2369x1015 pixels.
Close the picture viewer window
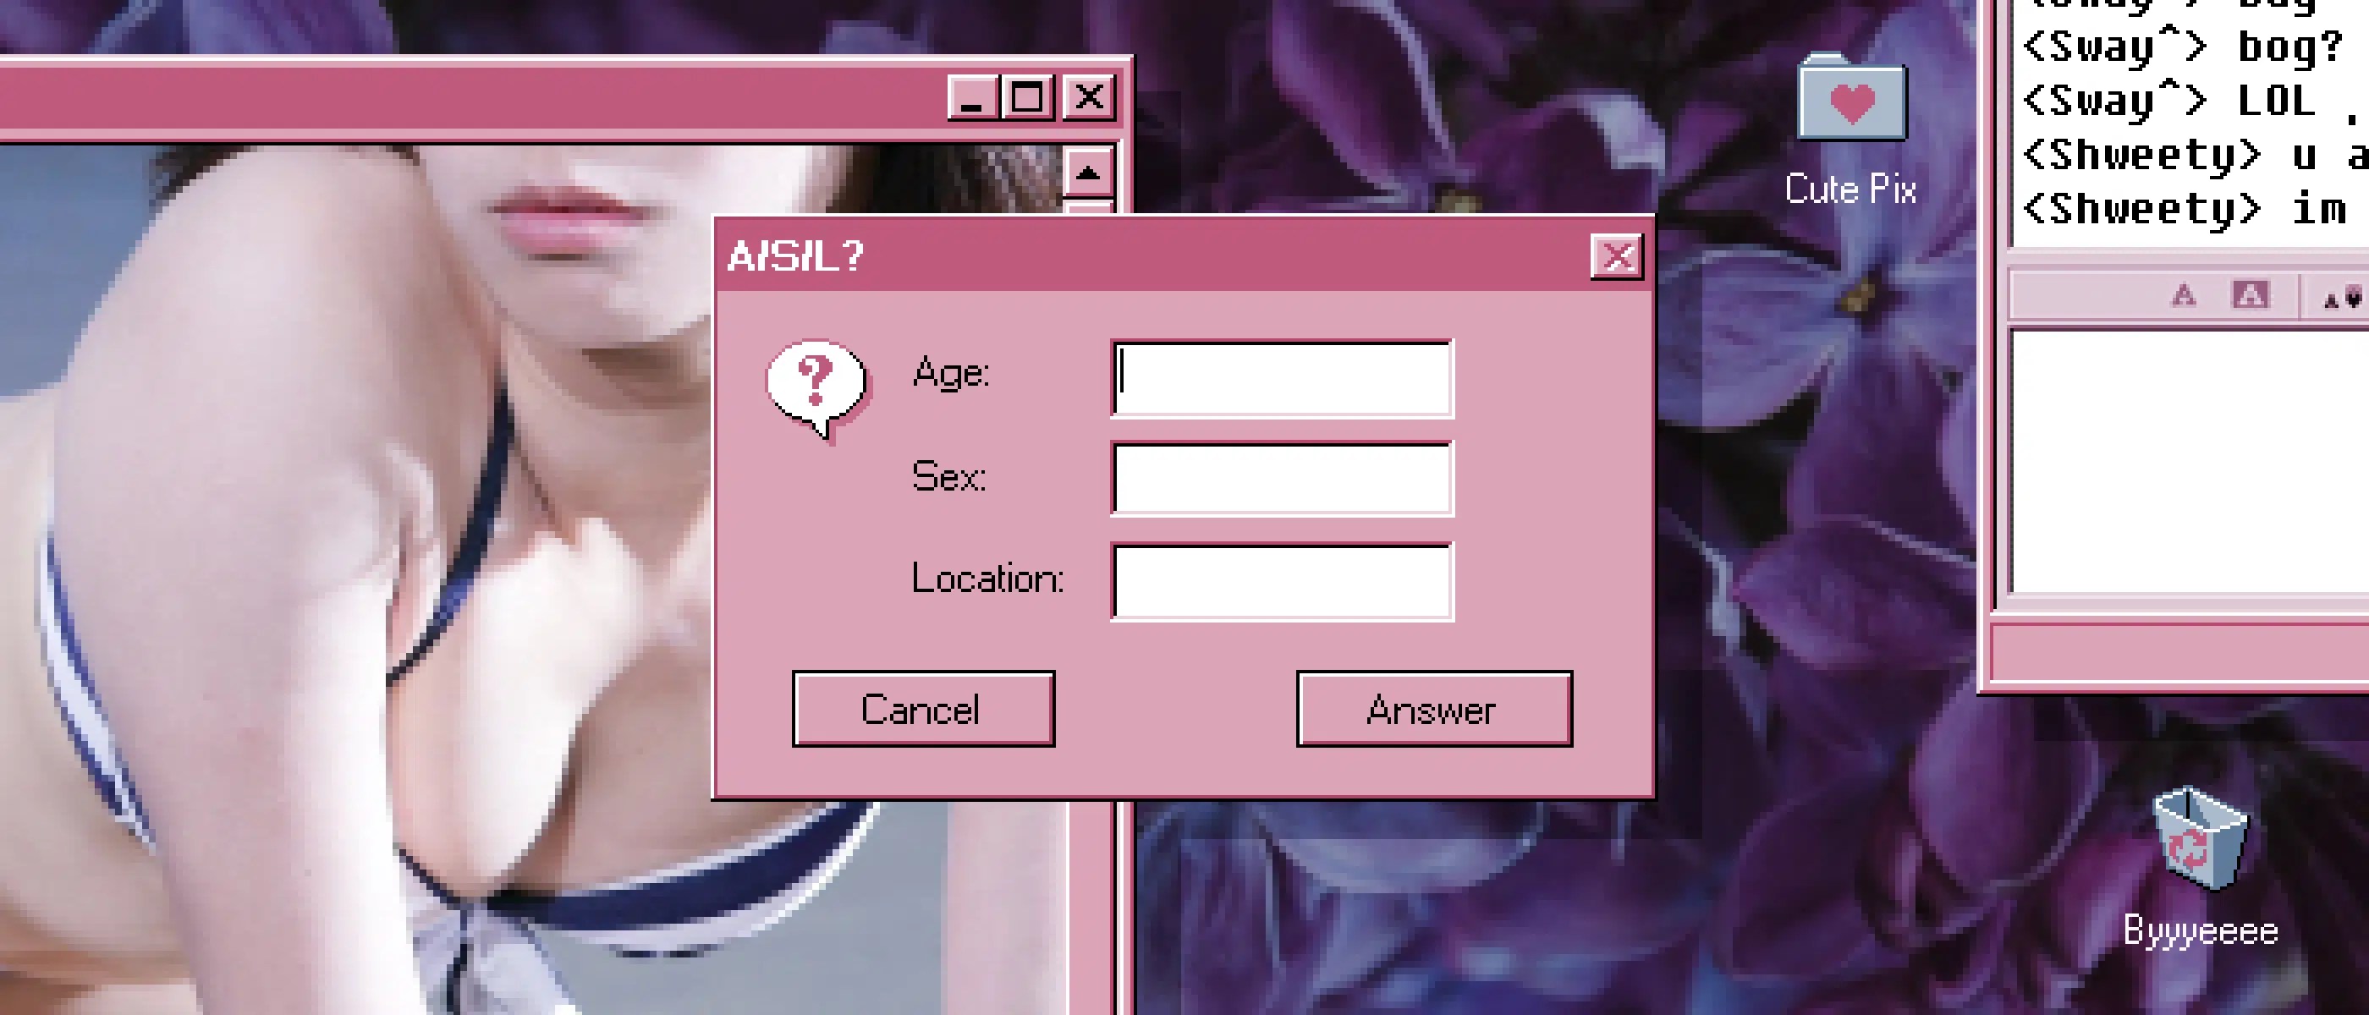pos(1089,97)
